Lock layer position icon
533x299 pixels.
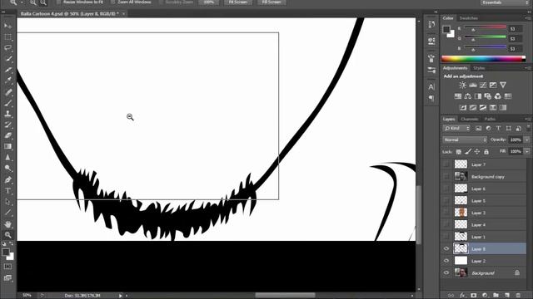coord(477,152)
